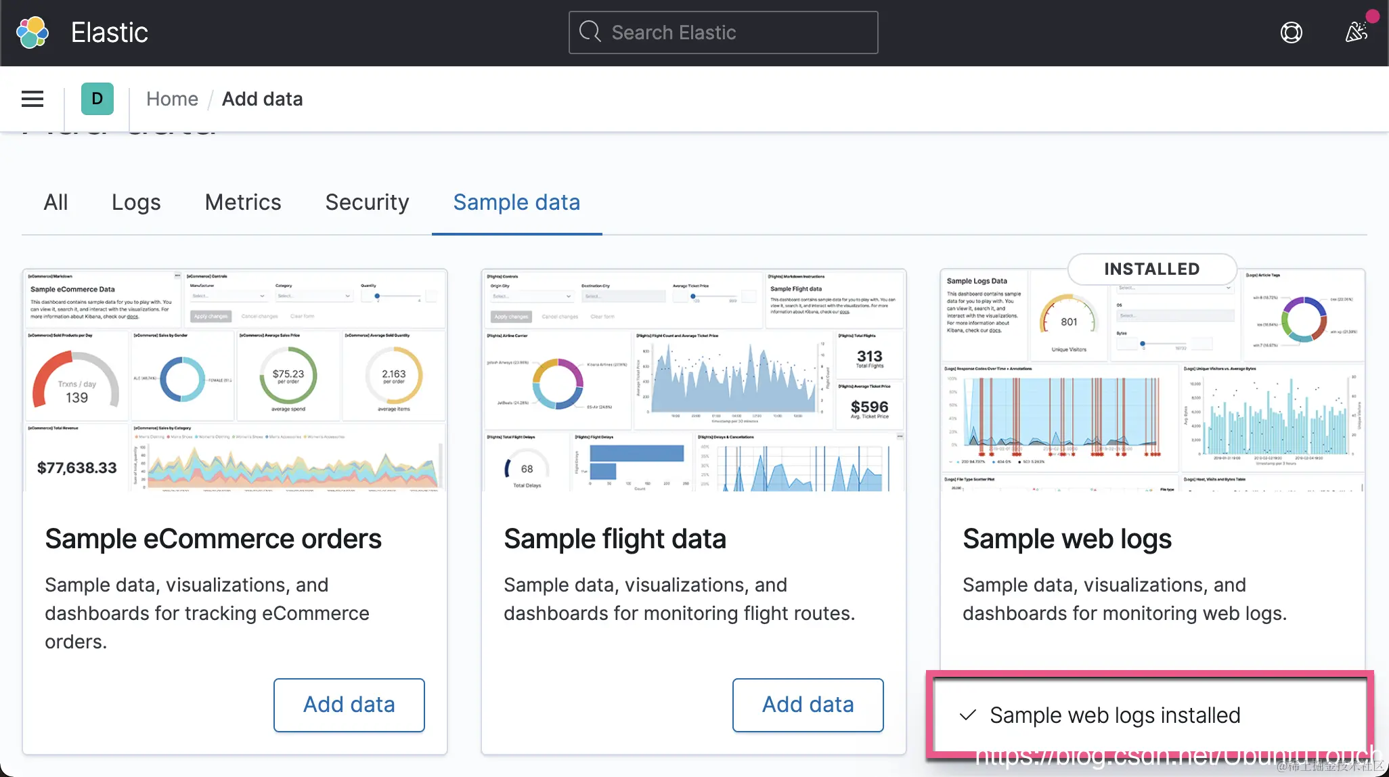Click the D space avatar
Image resolution: width=1389 pixels, height=777 pixels.
click(97, 99)
